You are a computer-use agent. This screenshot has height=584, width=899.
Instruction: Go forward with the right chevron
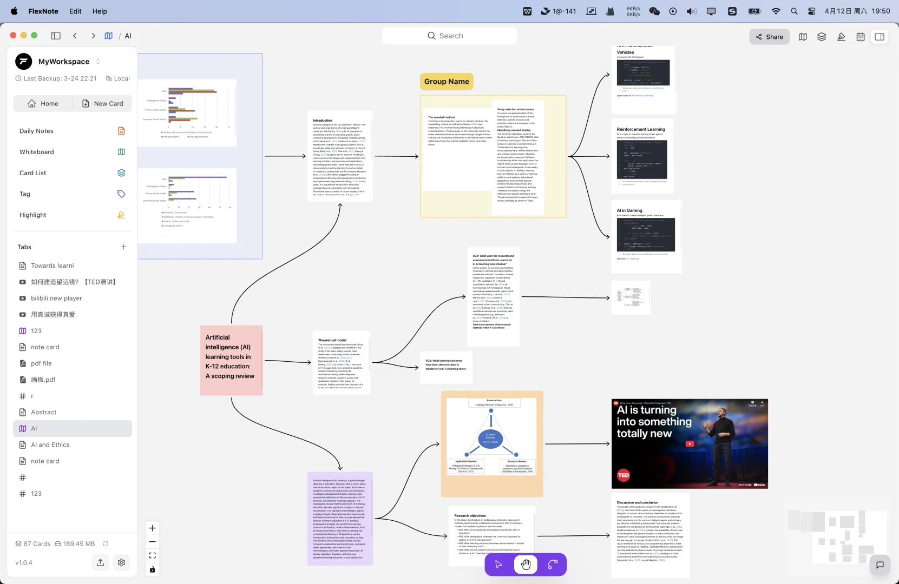pyautogui.click(x=93, y=36)
